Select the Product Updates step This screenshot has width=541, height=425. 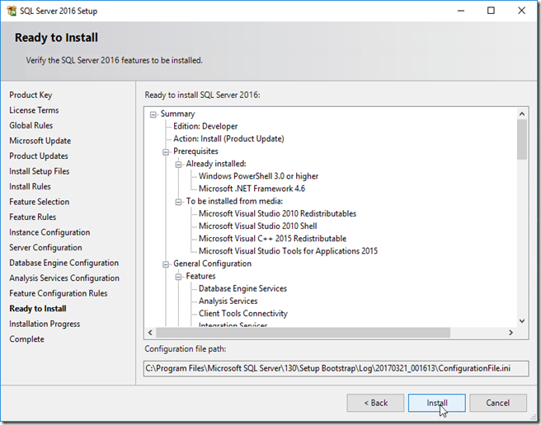(39, 156)
